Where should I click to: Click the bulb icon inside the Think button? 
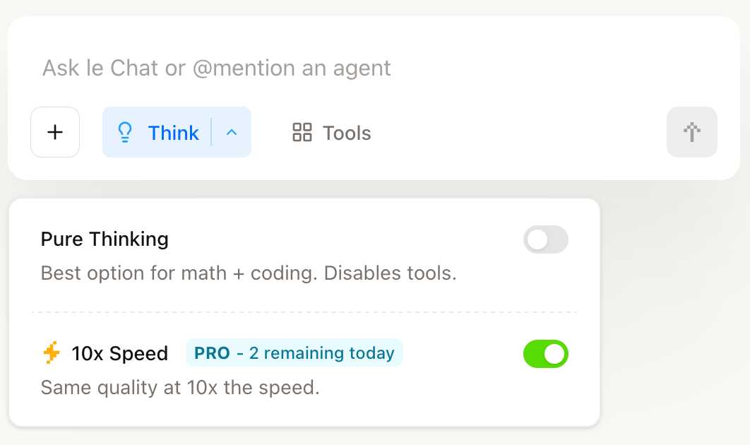pyautogui.click(x=125, y=132)
